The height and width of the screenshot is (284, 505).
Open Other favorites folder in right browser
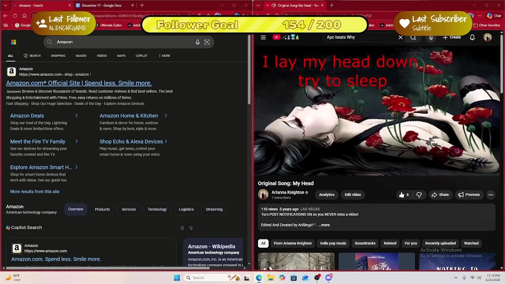[x=486, y=25]
